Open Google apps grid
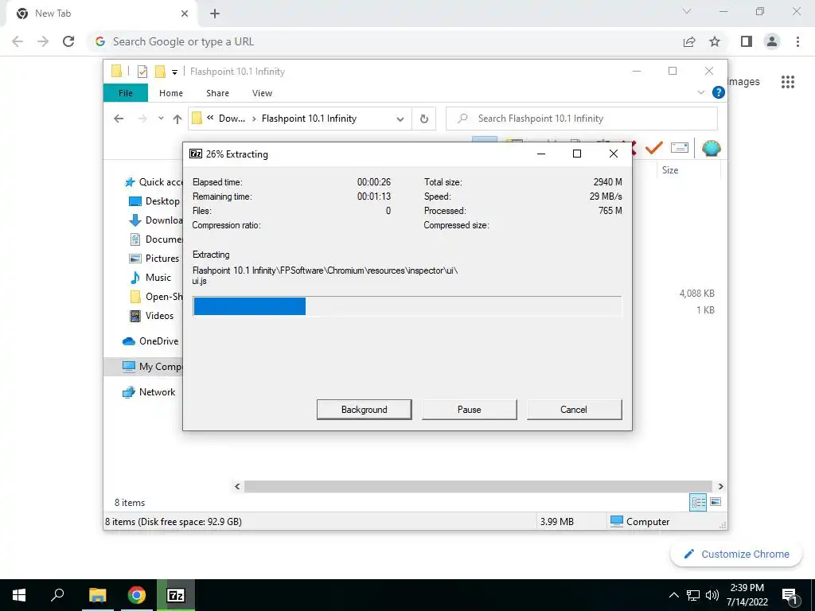The image size is (815, 611). 788,82
